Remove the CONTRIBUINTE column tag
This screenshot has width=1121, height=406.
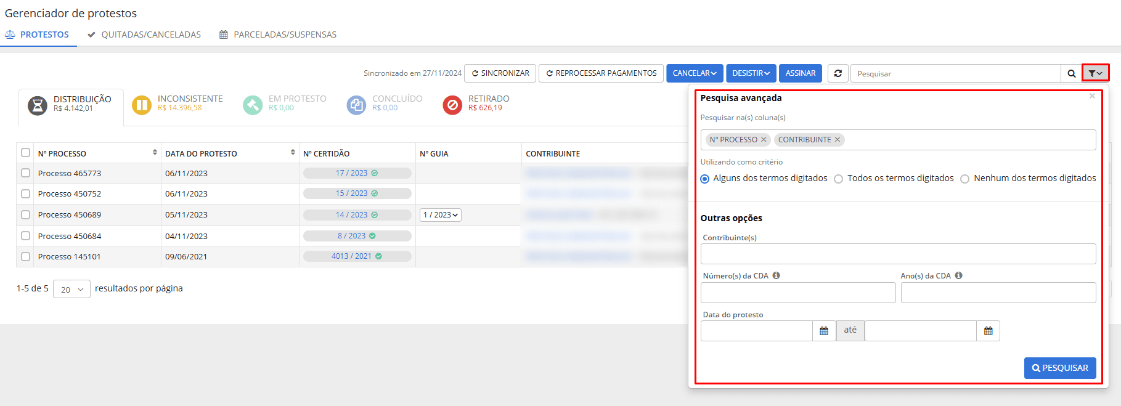tap(838, 140)
